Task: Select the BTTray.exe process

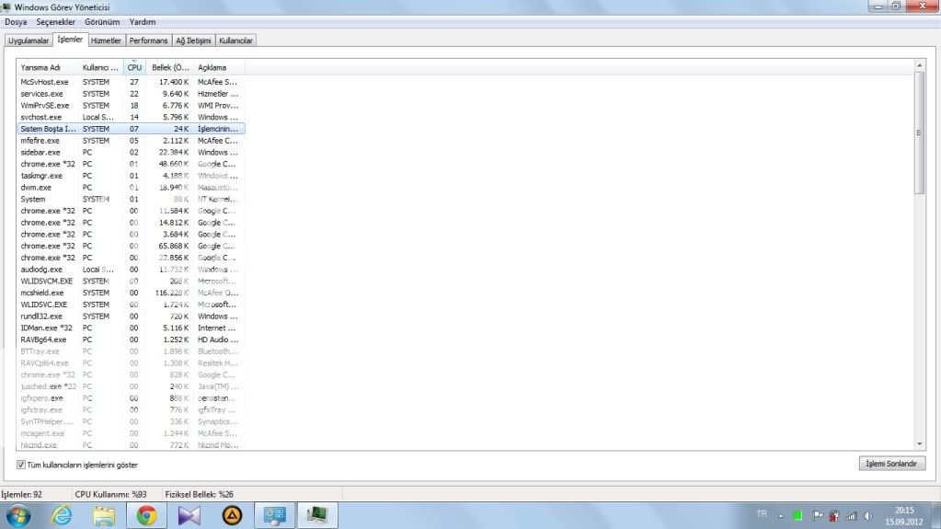Action: [x=131, y=351]
